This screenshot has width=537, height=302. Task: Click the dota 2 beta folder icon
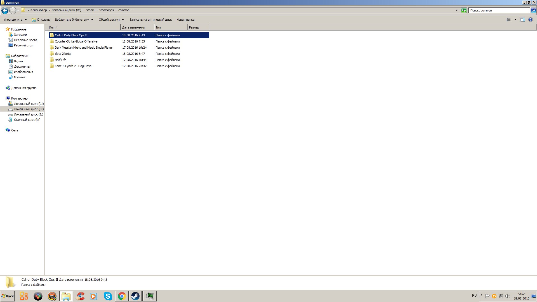tap(52, 53)
